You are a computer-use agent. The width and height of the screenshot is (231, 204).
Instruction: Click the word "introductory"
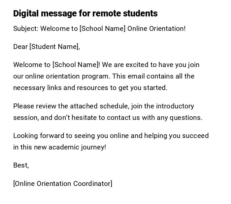point(175,106)
